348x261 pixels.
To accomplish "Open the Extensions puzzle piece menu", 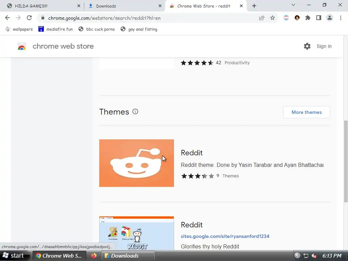I will point(308,18).
